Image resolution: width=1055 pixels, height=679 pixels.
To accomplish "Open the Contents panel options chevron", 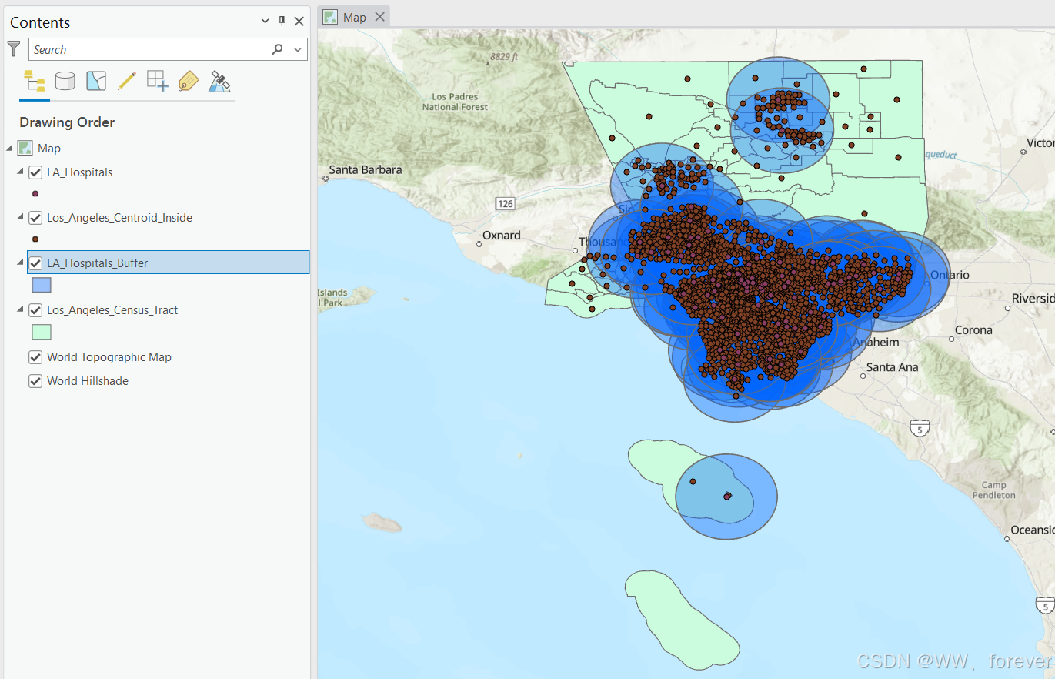I will 265,22.
